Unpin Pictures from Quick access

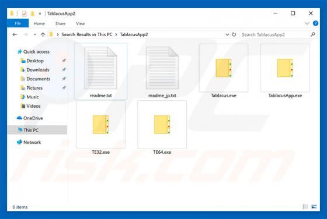click(64, 87)
